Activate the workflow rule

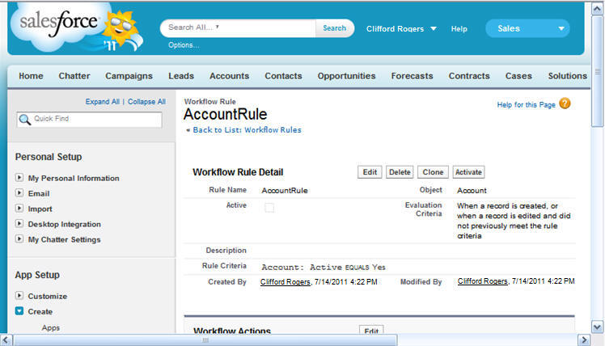click(468, 172)
